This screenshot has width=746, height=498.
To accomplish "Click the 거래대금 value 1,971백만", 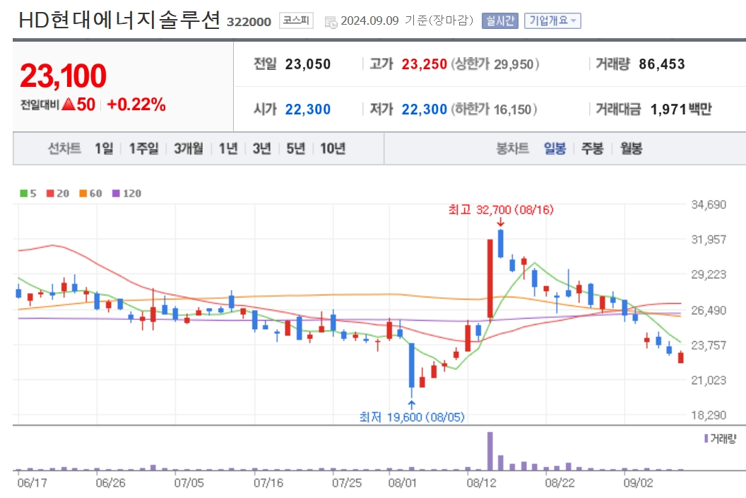I will (x=681, y=109).
